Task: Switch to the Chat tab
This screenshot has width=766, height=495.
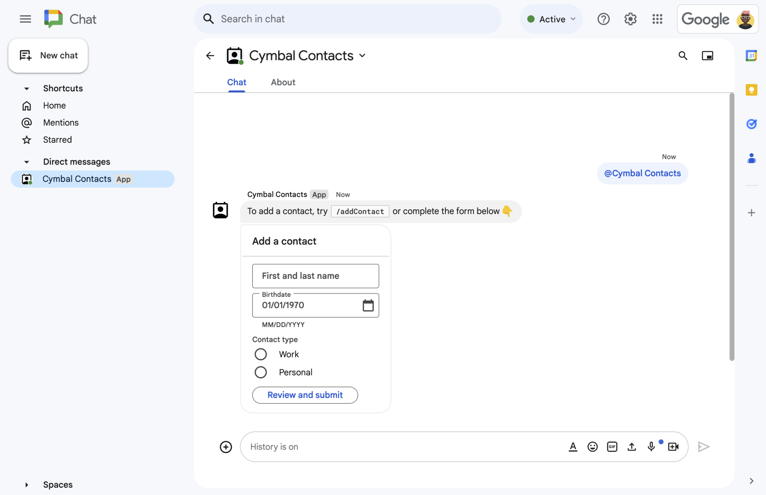Action: click(237, 82)
